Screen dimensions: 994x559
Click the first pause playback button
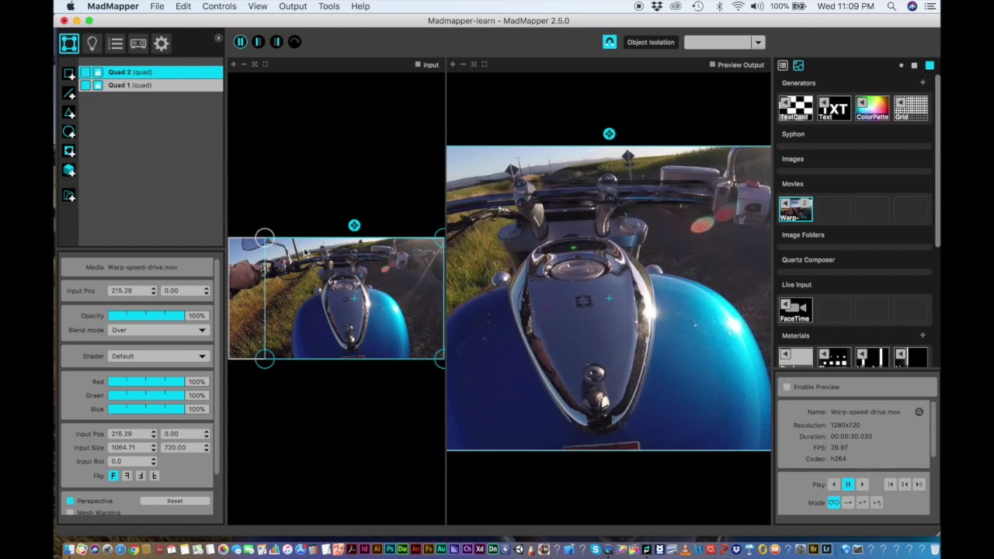240,42
